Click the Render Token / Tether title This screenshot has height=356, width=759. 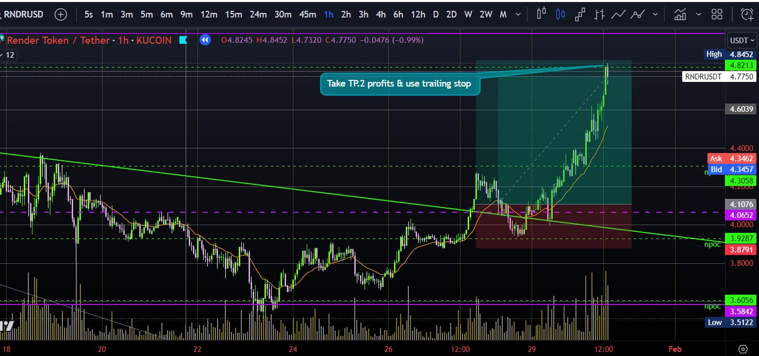coord(58,40)
